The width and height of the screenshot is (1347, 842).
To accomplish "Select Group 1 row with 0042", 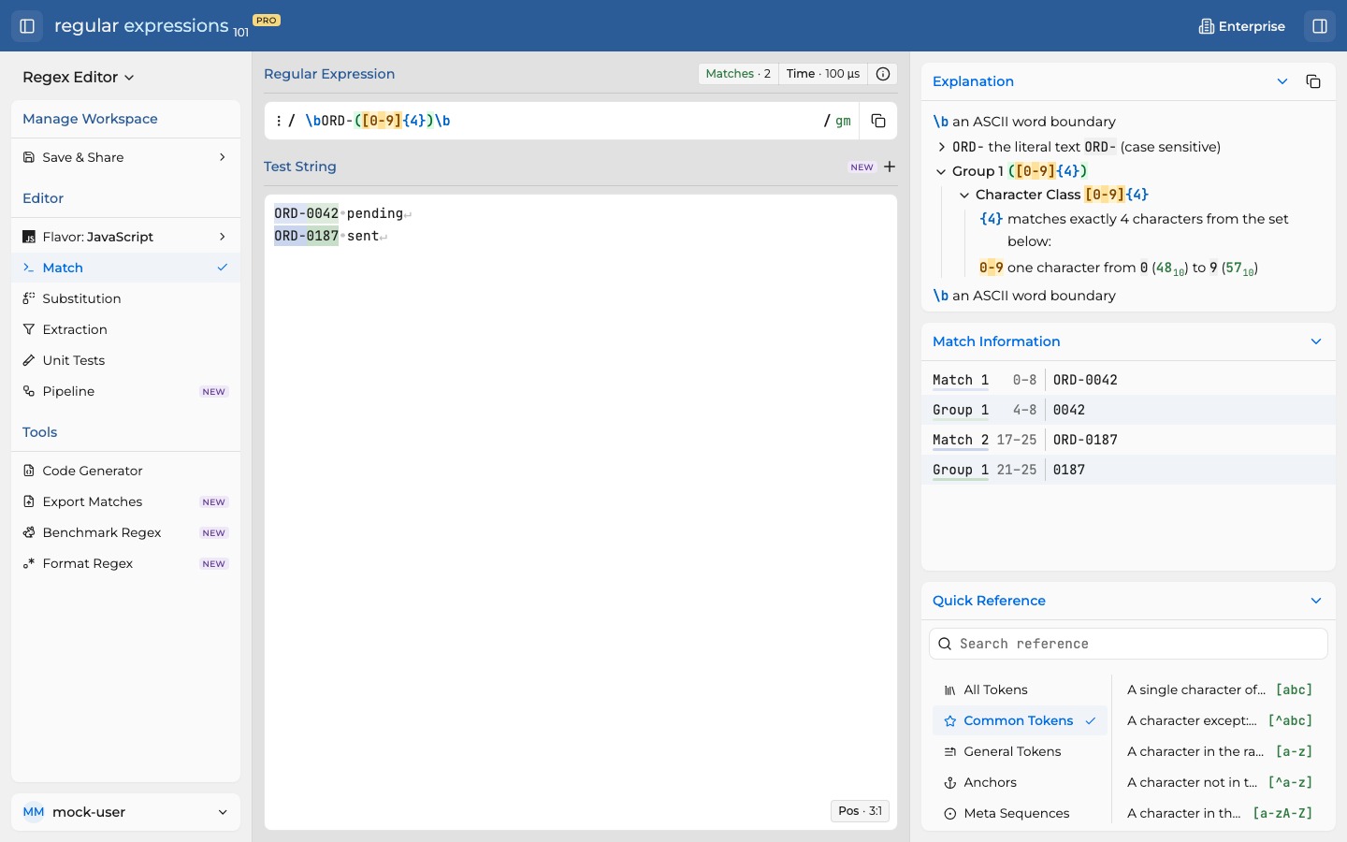I will tap(1128, 410).
